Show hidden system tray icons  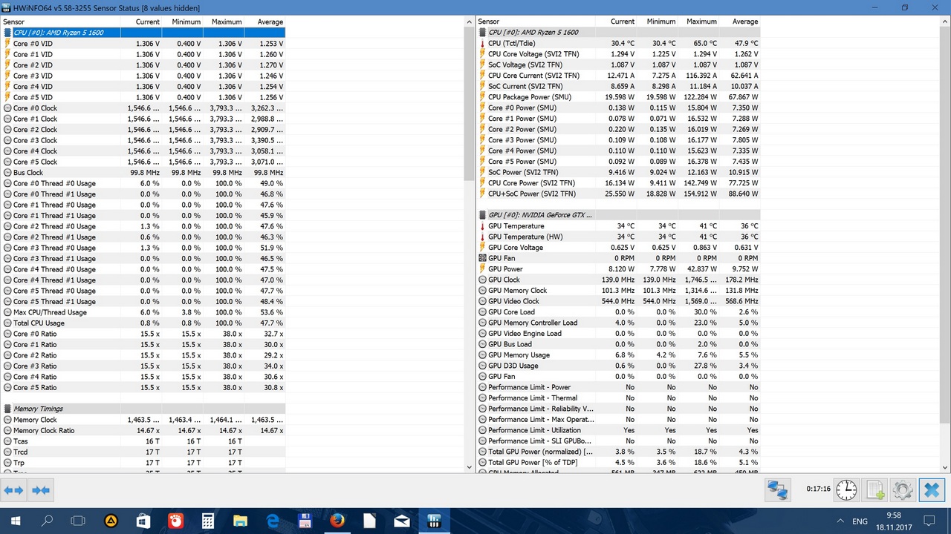click(x=840, y=521)
